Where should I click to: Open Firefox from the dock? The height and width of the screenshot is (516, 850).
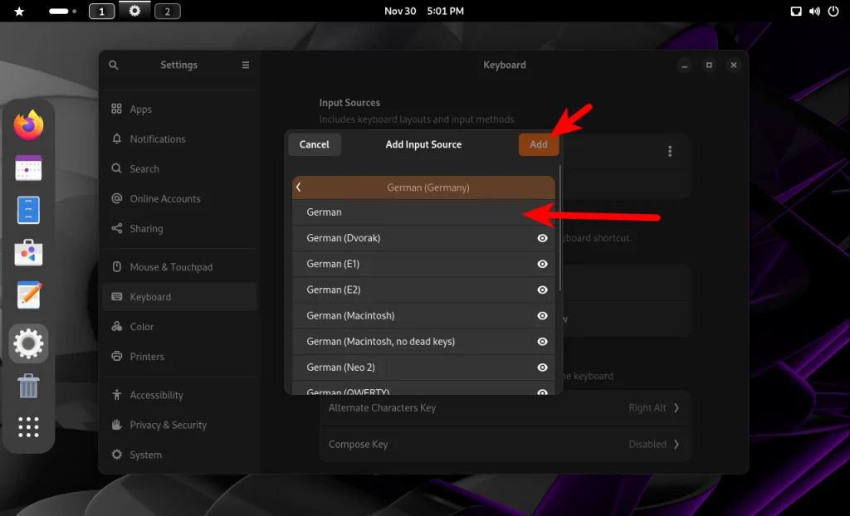(x=29, y=124)
